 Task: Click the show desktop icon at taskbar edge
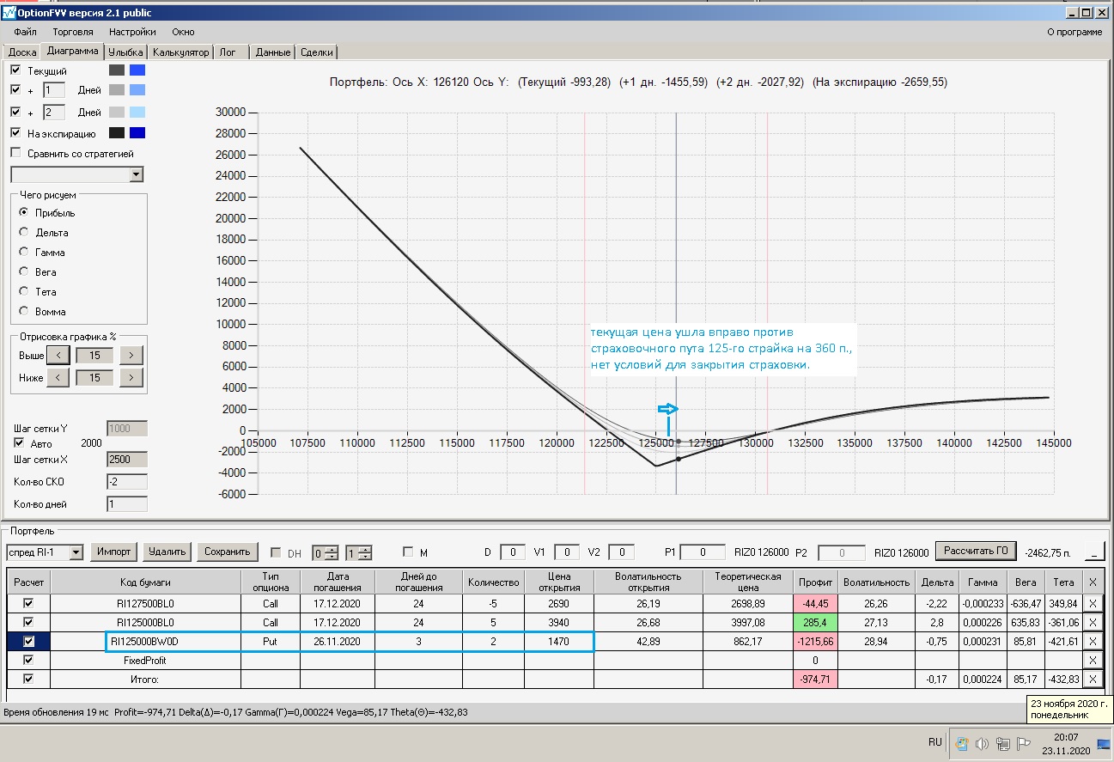pyautogui.click(x=1104, y=744)
